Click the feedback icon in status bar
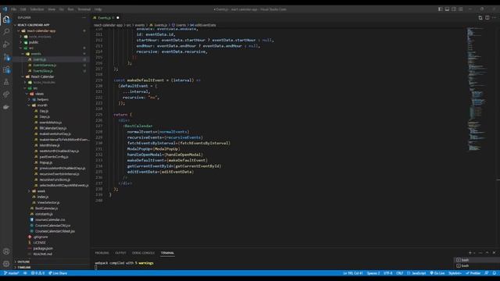 coord(487,273)
